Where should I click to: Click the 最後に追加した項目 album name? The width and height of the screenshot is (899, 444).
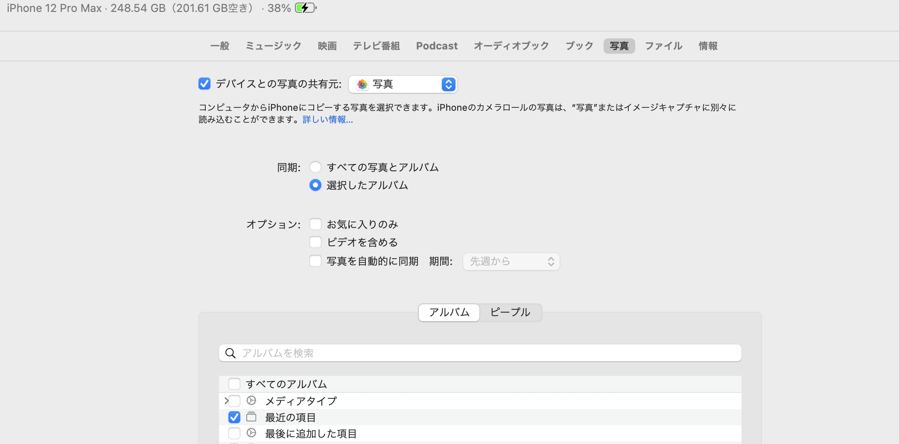point(311,433)
